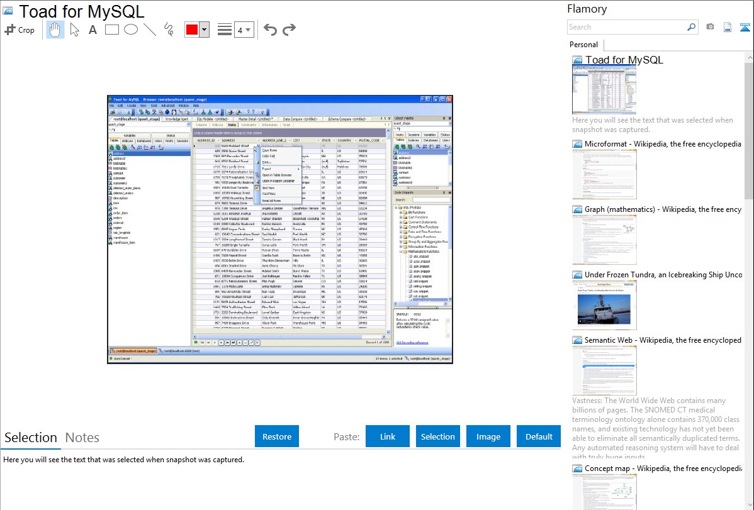754x510 pixels.
Task: Open the Toad for MySQL sidebar thumbnail
Action: (604, 90)
